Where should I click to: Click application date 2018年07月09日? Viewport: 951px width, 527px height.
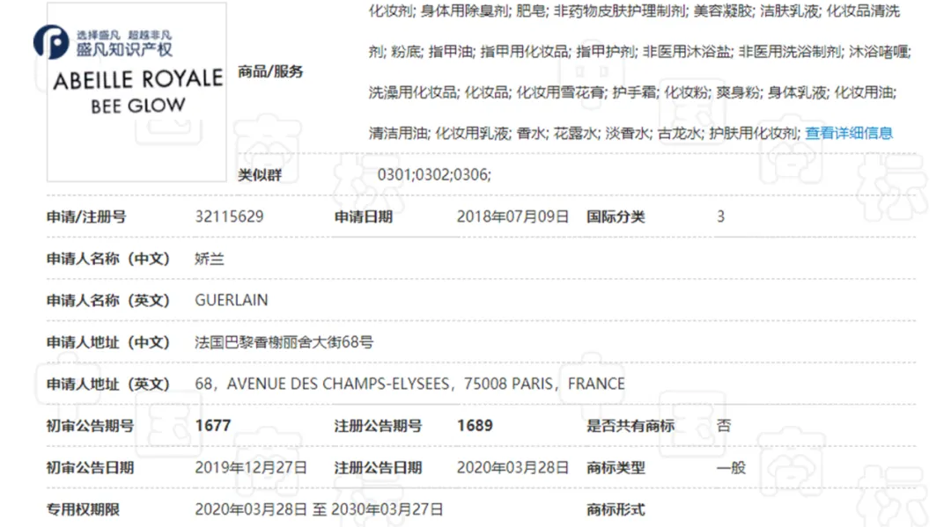tap(512, 216)
